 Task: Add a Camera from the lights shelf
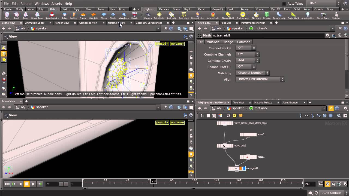pos(148,16)
